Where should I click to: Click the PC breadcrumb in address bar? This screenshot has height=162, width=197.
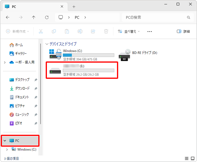click(77, 17)
